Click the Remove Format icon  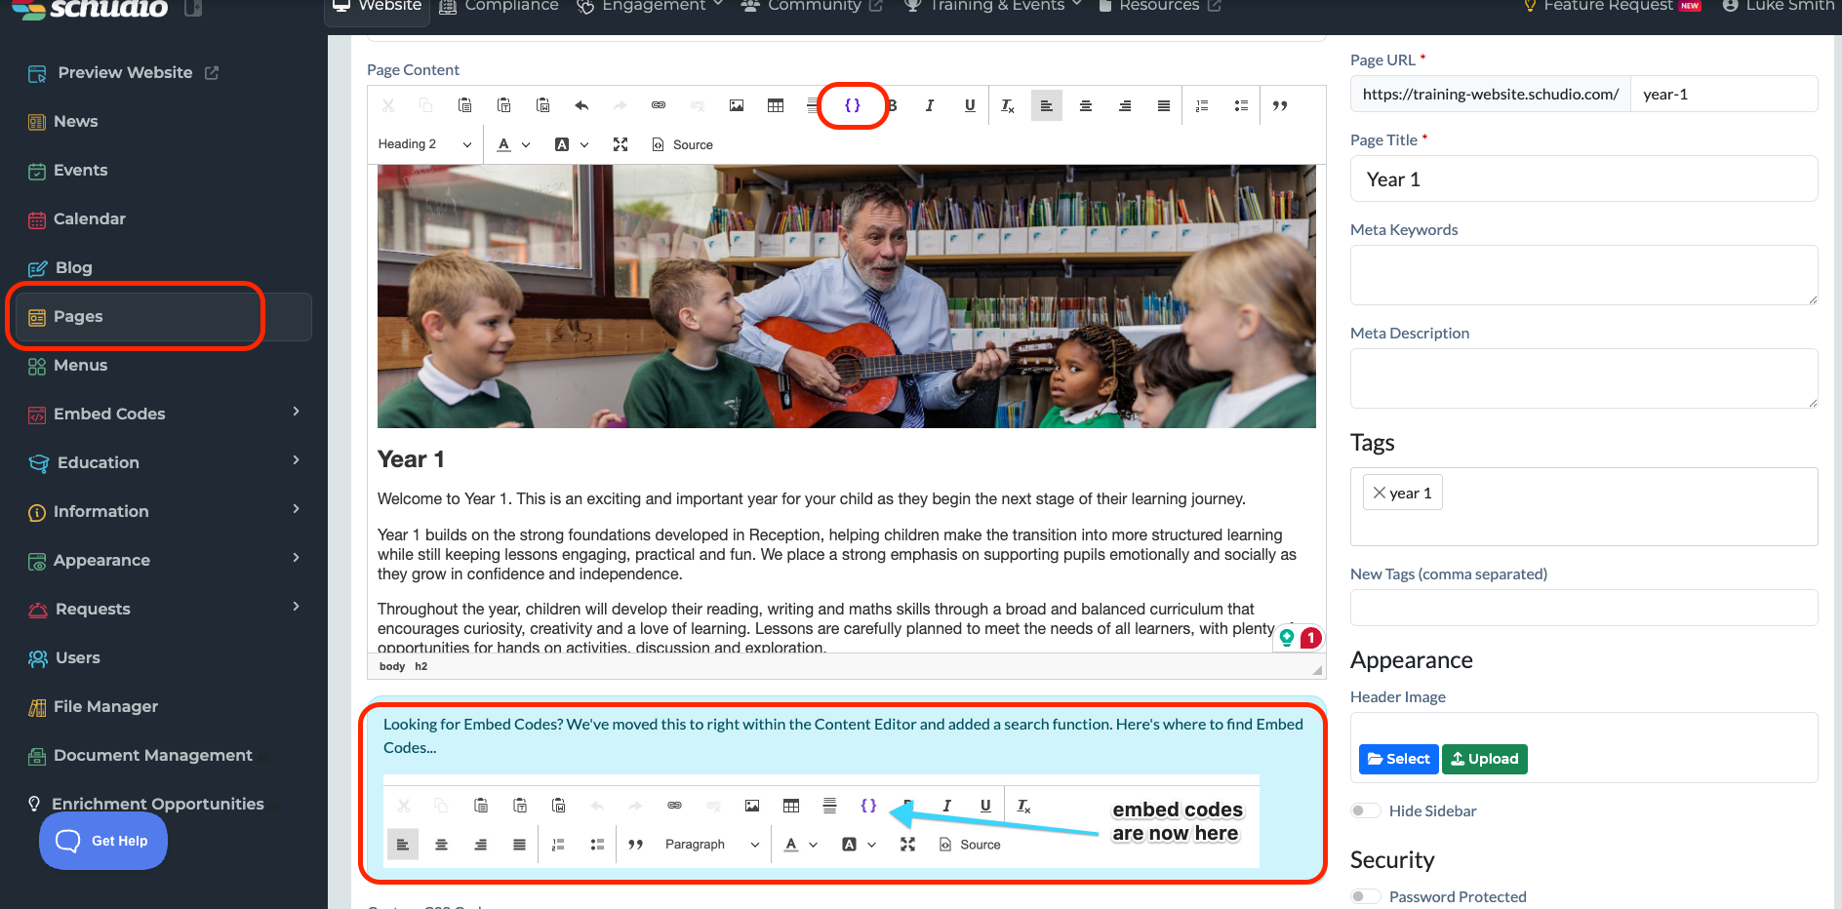[x=1008, y=105]
